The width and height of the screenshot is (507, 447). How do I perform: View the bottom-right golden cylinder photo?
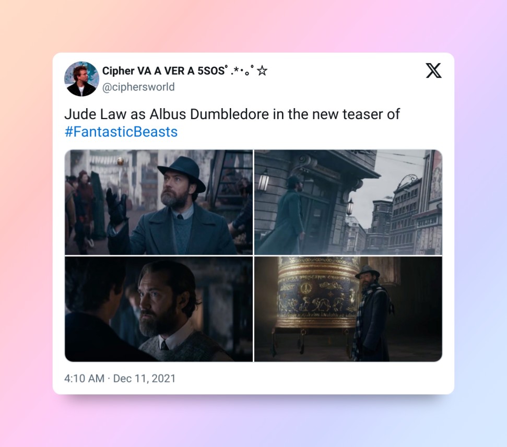click(348, 309)
